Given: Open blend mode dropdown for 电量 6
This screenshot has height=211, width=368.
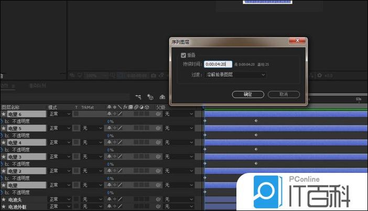Looking at the screenshot, I should tap(60, 114).
